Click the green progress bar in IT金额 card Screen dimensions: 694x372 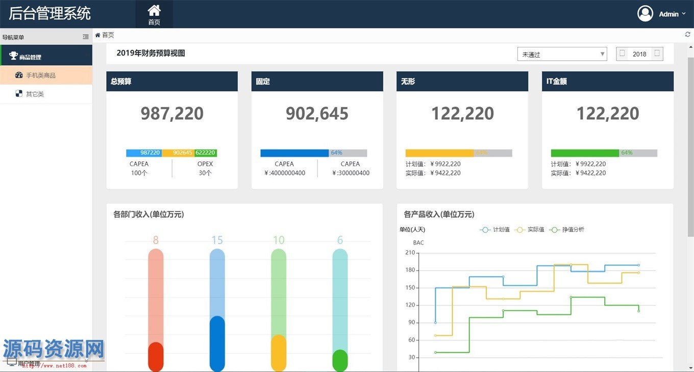coord(585,153)
